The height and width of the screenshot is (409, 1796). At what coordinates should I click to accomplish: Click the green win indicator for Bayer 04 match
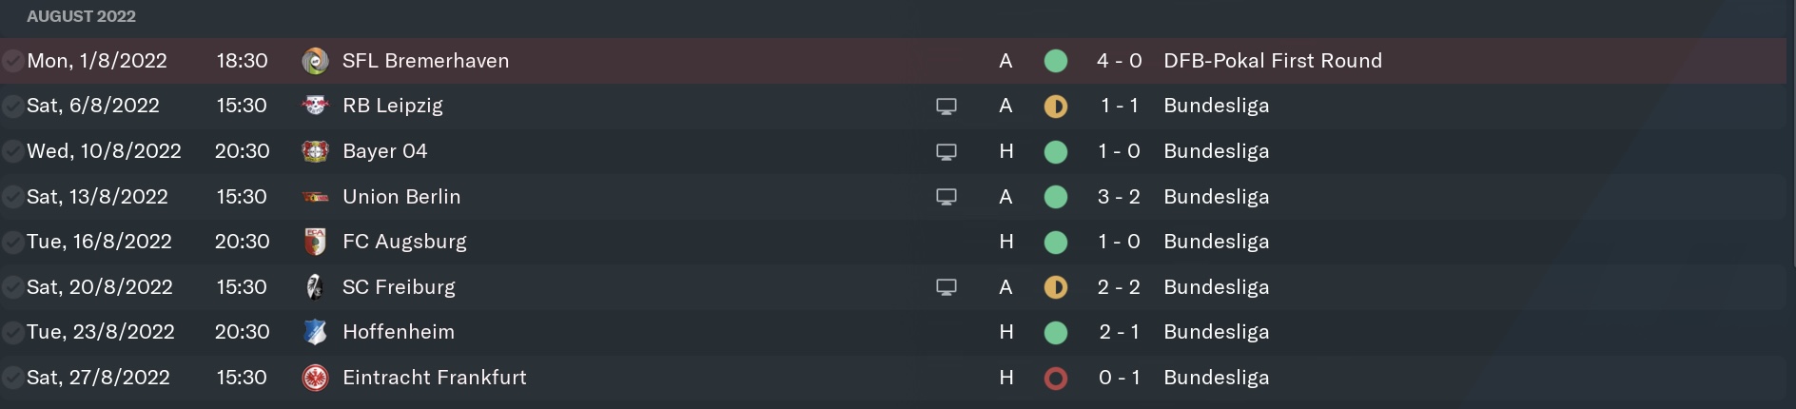[x=1056, y=151]
